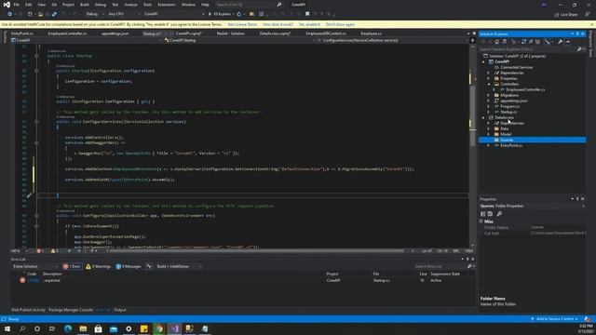The image size is (596, 335).
Task: Click the Search Error List input field
Action: point(440,267)
